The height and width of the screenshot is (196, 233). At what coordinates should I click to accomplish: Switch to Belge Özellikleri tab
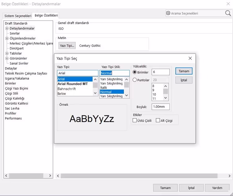[x=46, y=15]
